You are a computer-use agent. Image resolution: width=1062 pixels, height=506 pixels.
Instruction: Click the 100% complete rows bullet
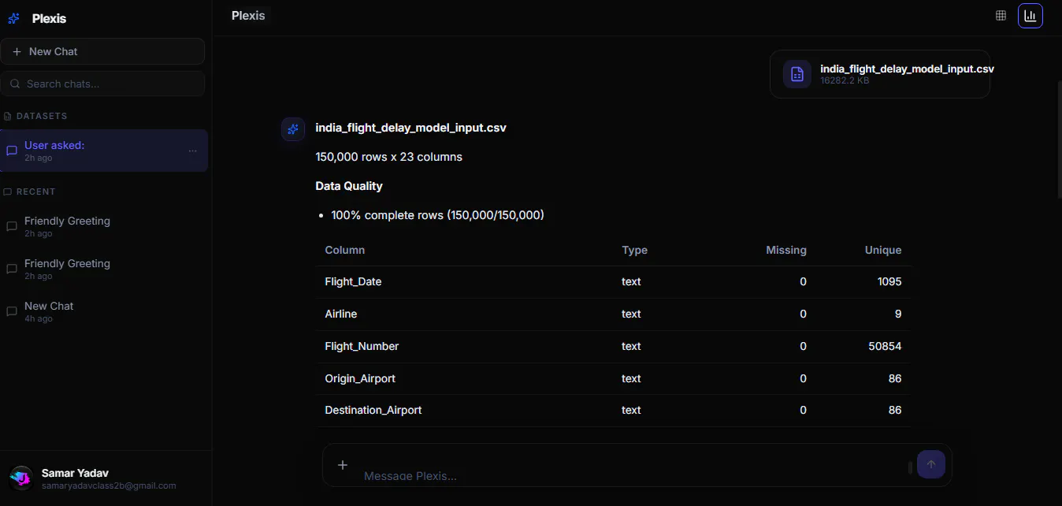437,215
